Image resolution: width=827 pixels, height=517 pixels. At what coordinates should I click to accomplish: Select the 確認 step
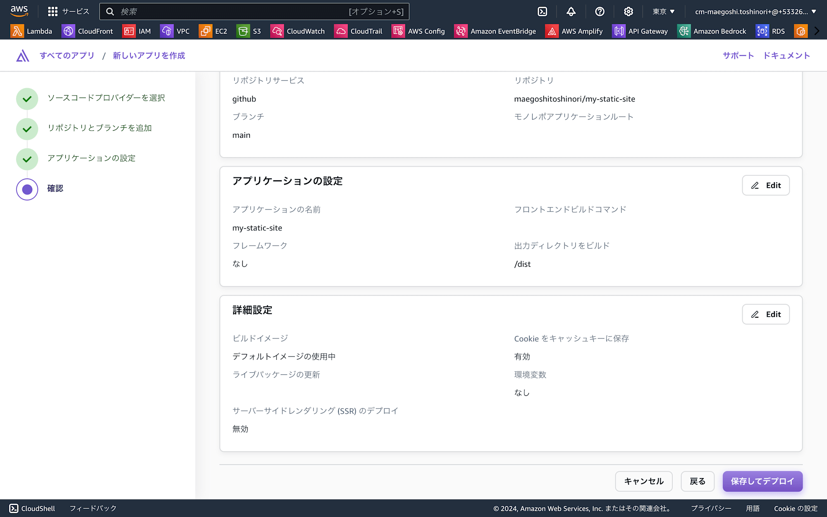coord(55,189)
